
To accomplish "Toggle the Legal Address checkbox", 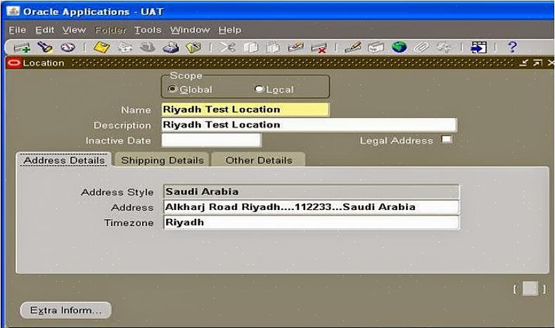I will click(447, 140).
